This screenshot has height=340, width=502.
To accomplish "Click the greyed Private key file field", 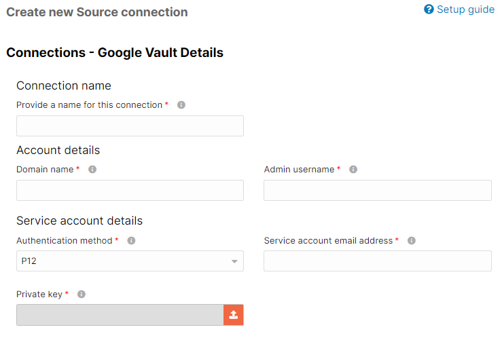I will [120, 315].
